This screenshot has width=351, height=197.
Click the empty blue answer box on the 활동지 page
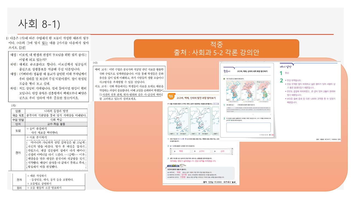click(x=248, y=127)
